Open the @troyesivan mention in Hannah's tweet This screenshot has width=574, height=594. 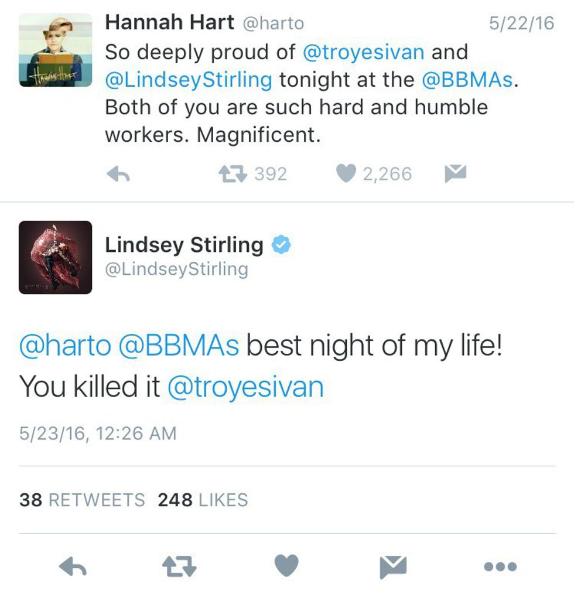(363, 52)
